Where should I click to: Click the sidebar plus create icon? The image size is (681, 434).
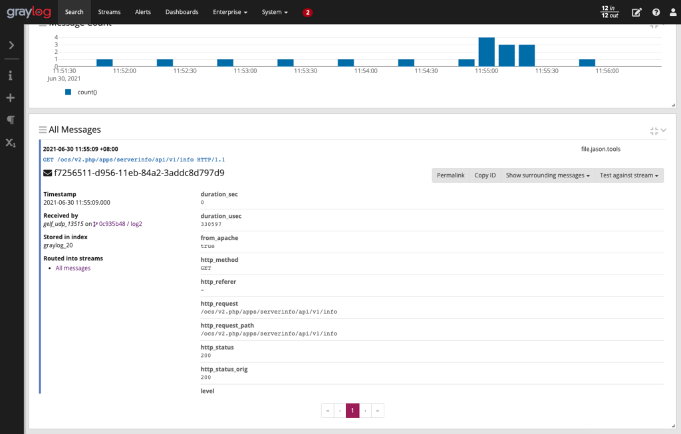pos(11,98)
